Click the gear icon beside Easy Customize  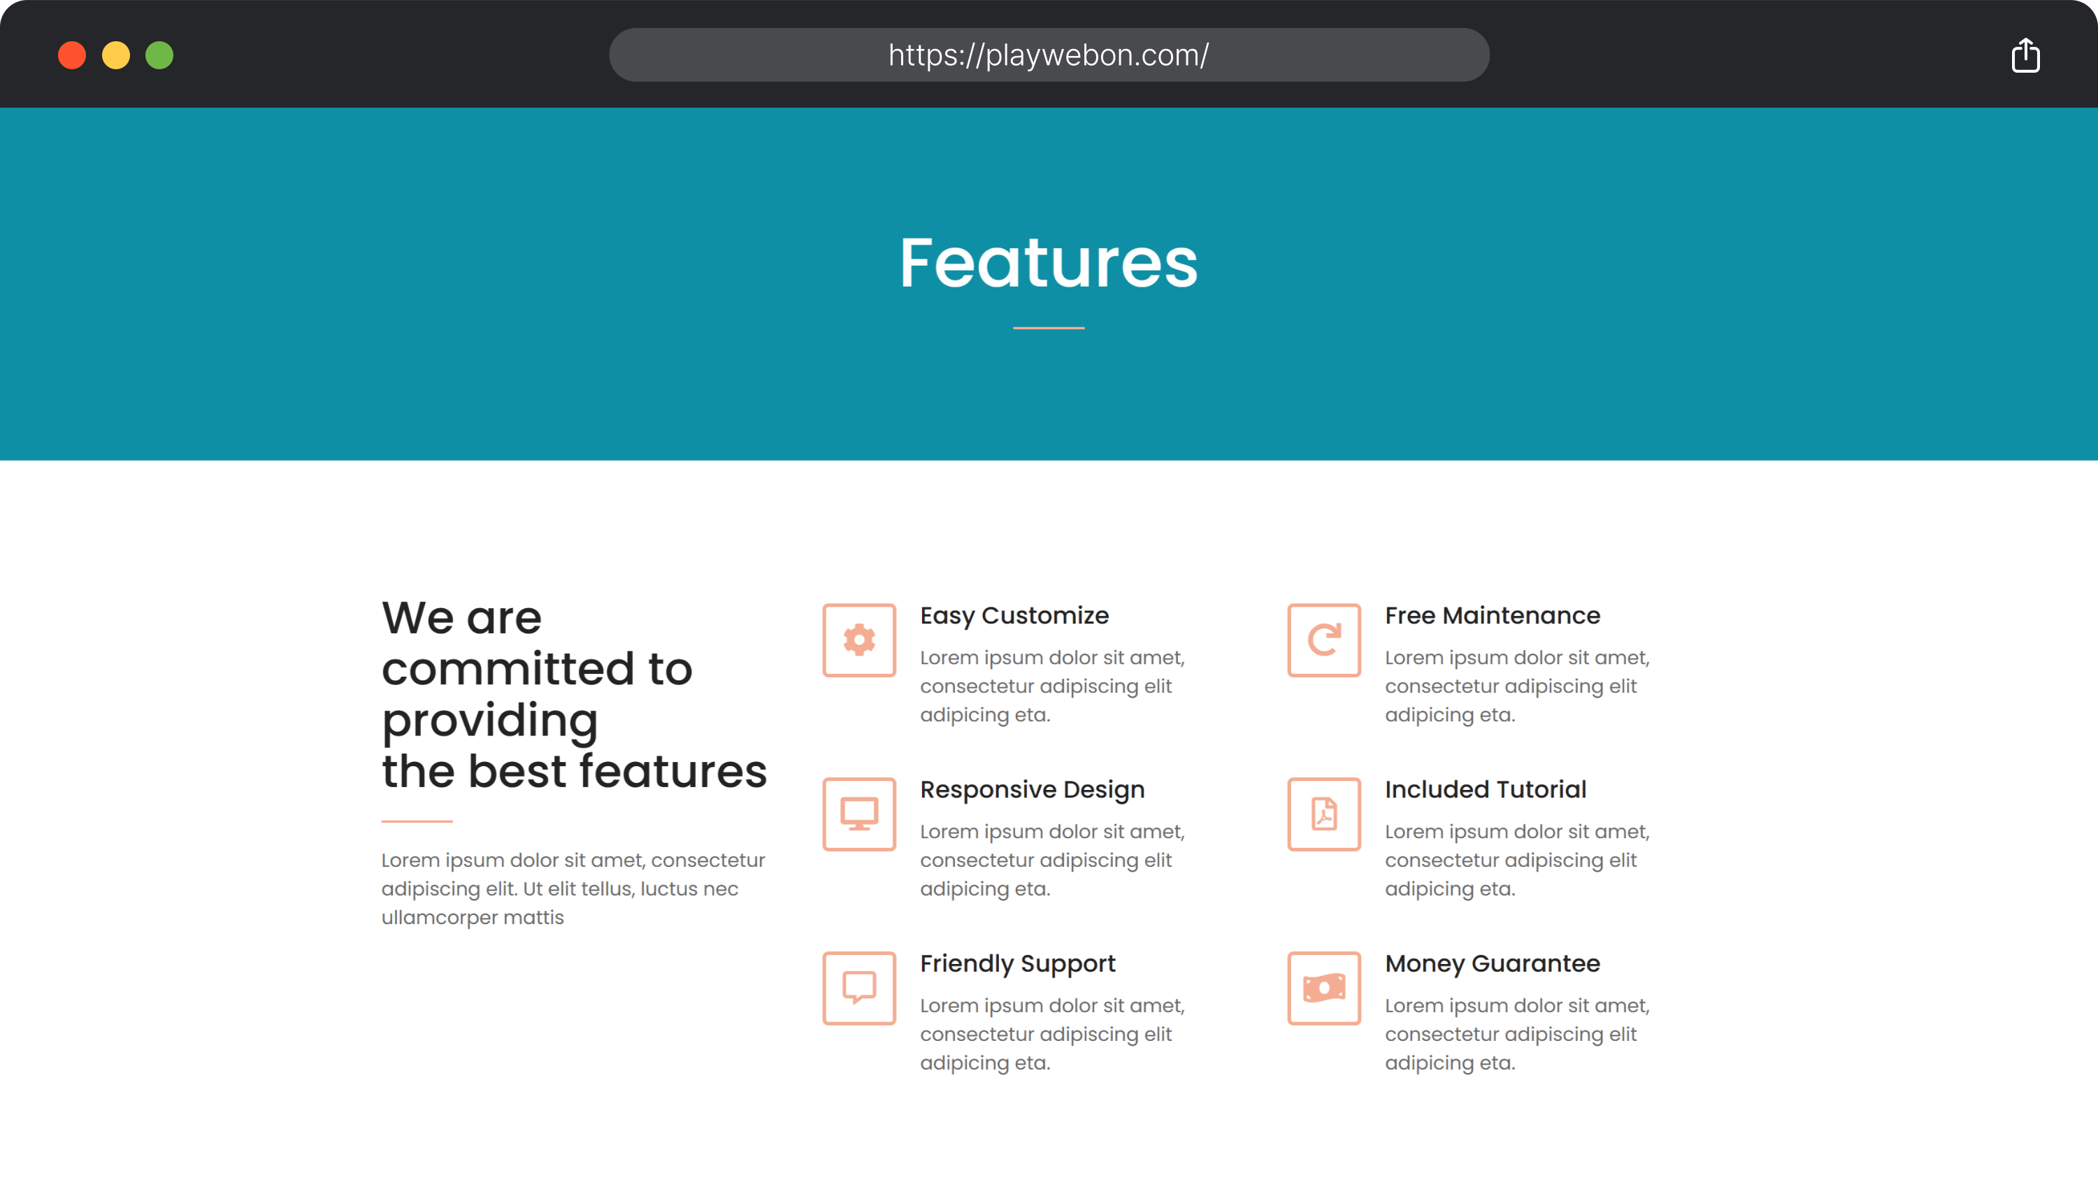click(858, 640)
